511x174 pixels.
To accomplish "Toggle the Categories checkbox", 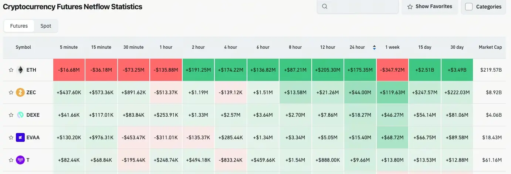I will 469,7.
